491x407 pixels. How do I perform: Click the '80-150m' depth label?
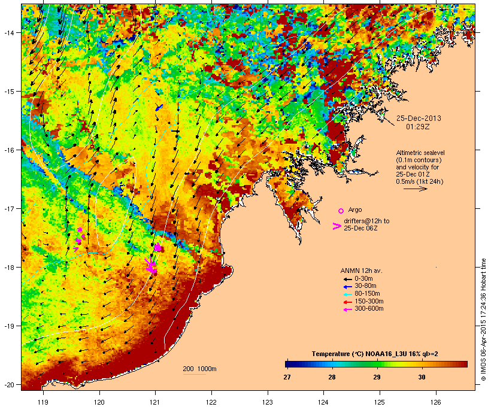[x=367, y=294]
